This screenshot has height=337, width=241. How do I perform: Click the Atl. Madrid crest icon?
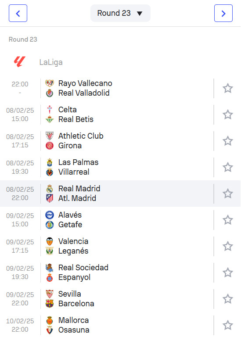pos(50,198)
